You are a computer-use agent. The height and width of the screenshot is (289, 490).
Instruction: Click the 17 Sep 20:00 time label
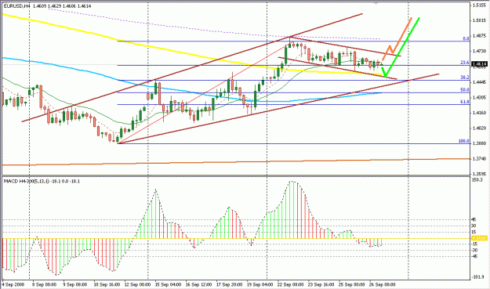(229, 284)
